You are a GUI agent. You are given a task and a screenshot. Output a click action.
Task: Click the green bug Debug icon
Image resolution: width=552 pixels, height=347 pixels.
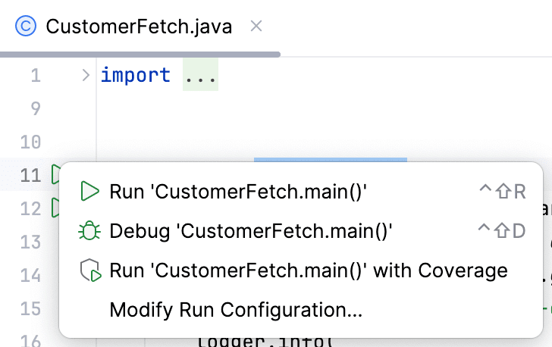coord(90,230)
